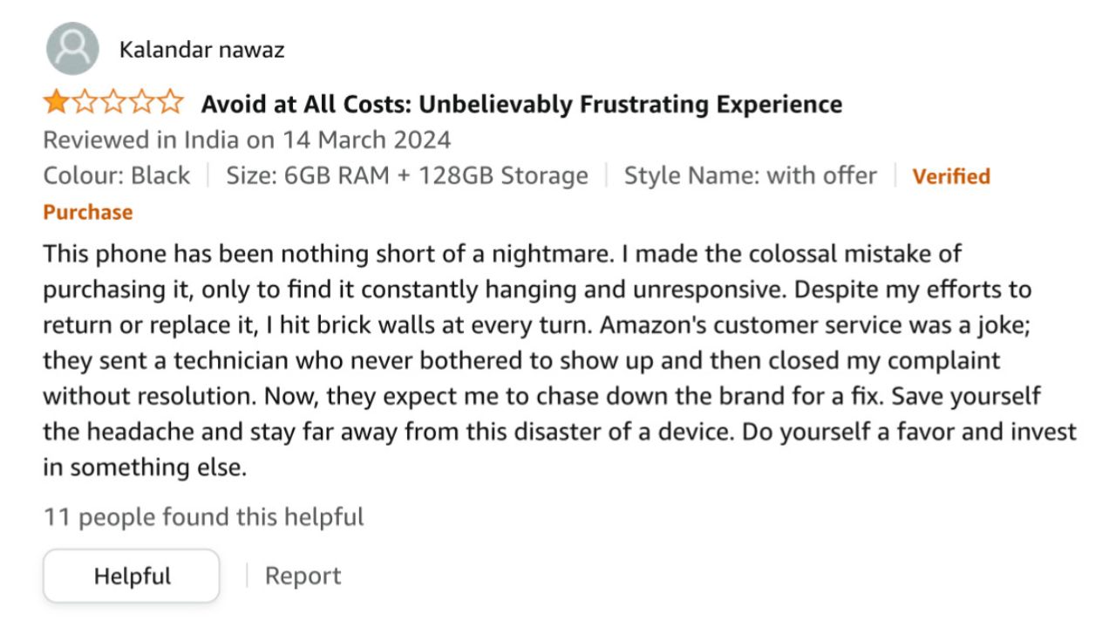The height and width of the screenshot is (628, 1116).
Task: Click the filled orange first star
Action: 56,104
